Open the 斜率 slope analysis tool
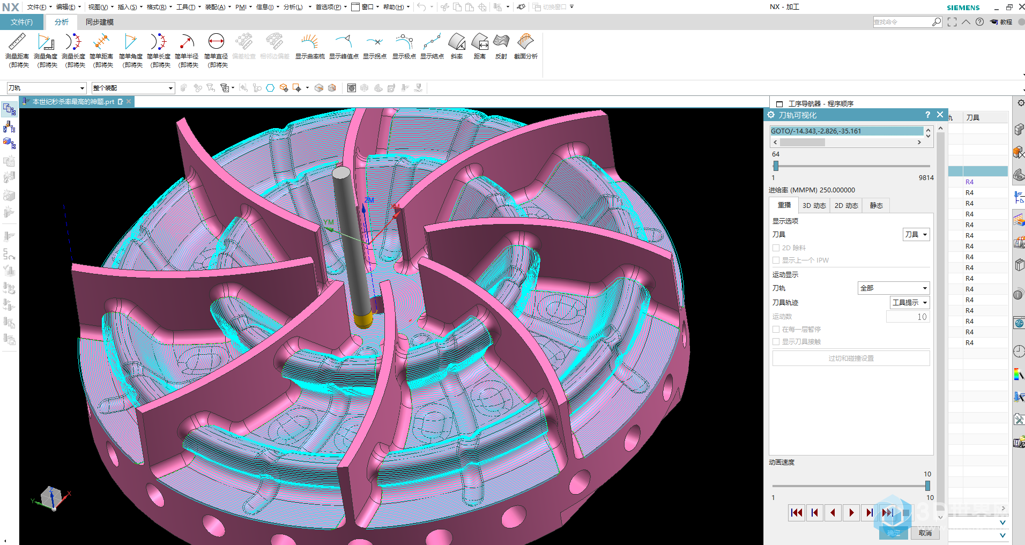 [457, 46]
